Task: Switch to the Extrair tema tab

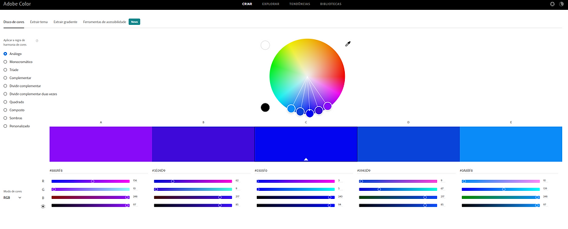Action: tap(39, 22)
